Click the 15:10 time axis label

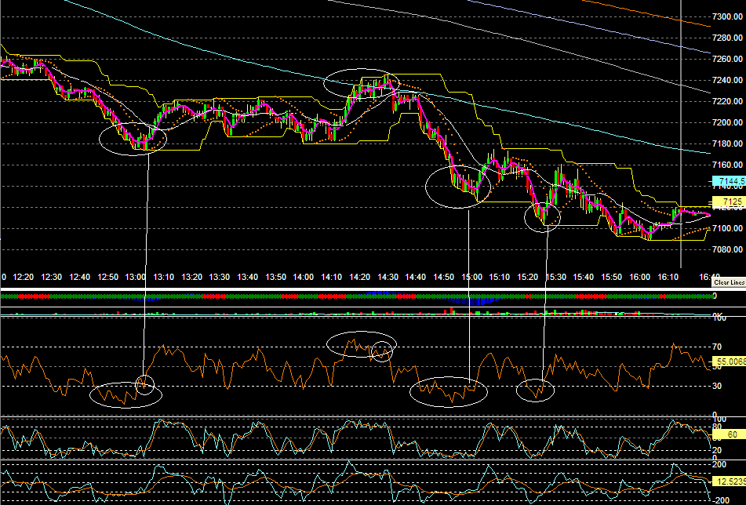500,277
